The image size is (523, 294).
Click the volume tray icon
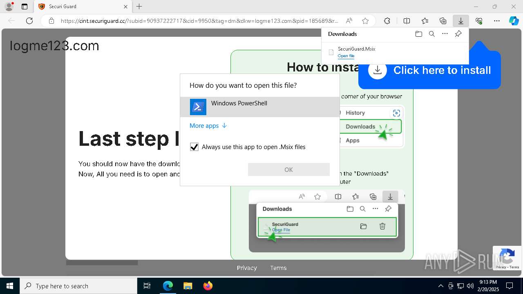click(x=470, y=286)
